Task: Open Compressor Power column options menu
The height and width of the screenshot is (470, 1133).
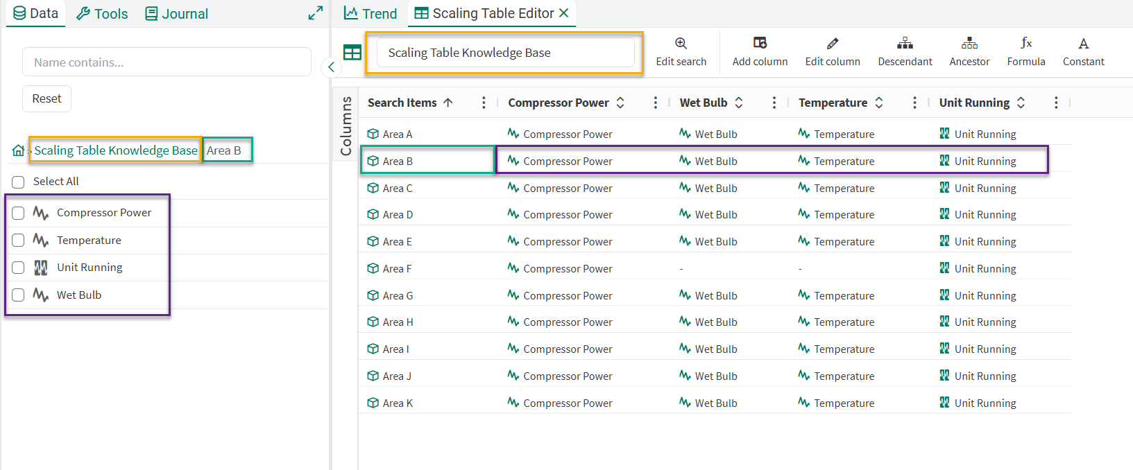Action: point(655,103)
